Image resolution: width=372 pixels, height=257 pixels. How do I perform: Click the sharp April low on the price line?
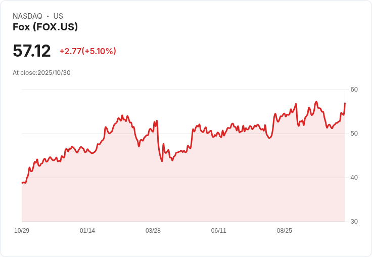pos(162,161)
